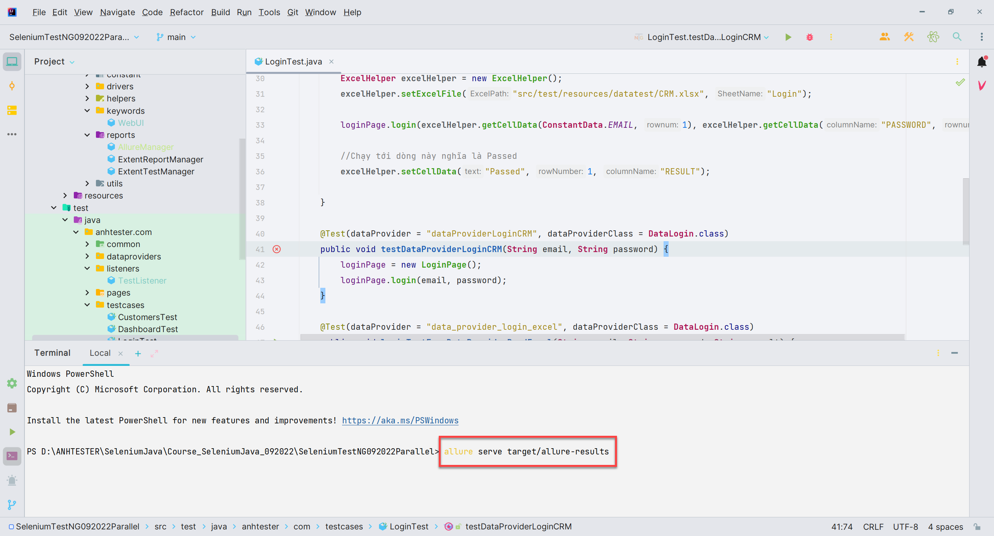
Task: Open the Build menu
Action: click(x=220, y=12)
